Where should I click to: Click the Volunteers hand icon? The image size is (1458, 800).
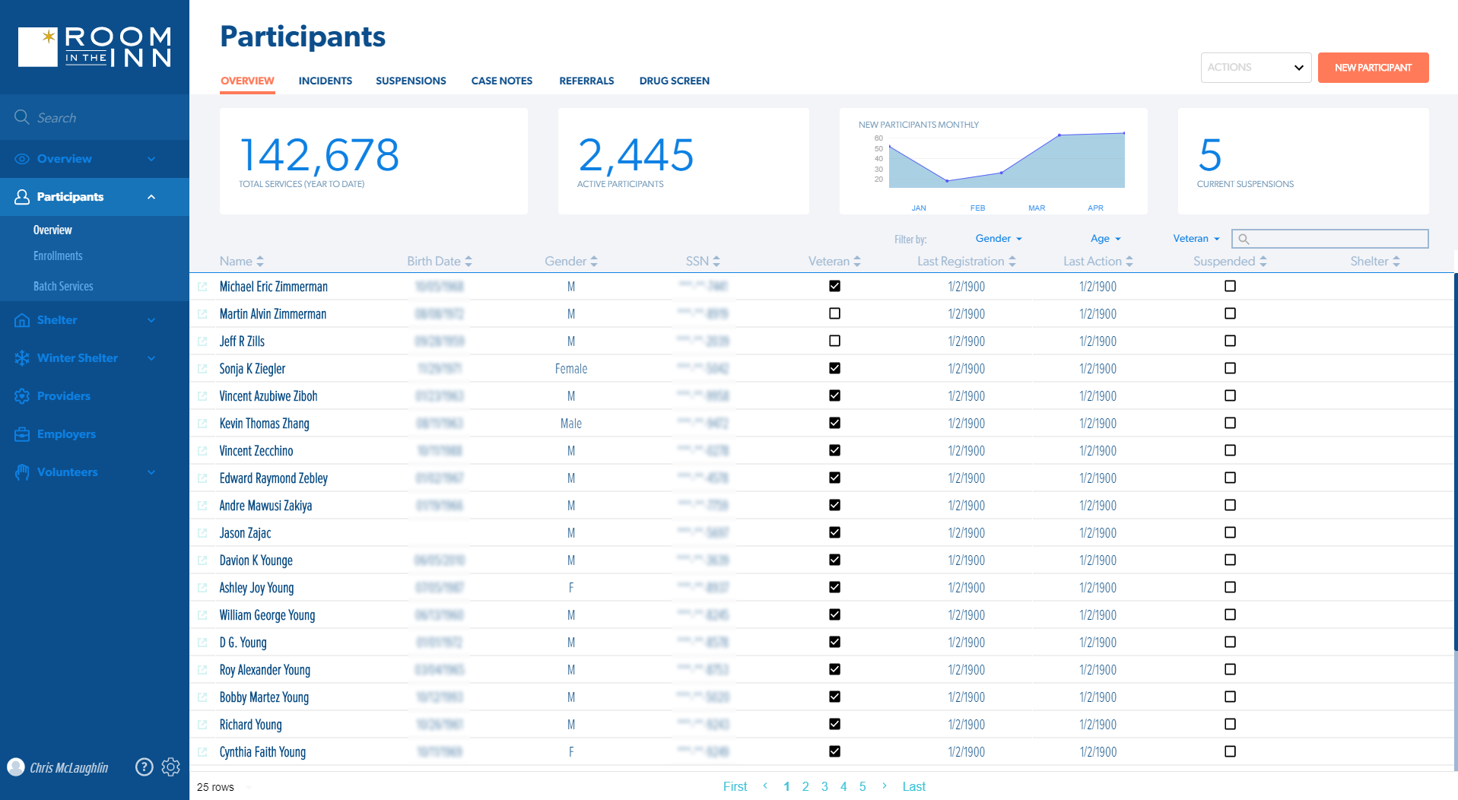click(22, 472)
